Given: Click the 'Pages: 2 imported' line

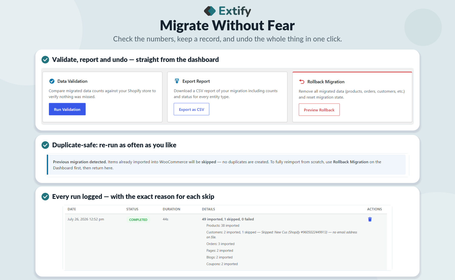Looking at the screenshot, I should (x=220, y=251).
